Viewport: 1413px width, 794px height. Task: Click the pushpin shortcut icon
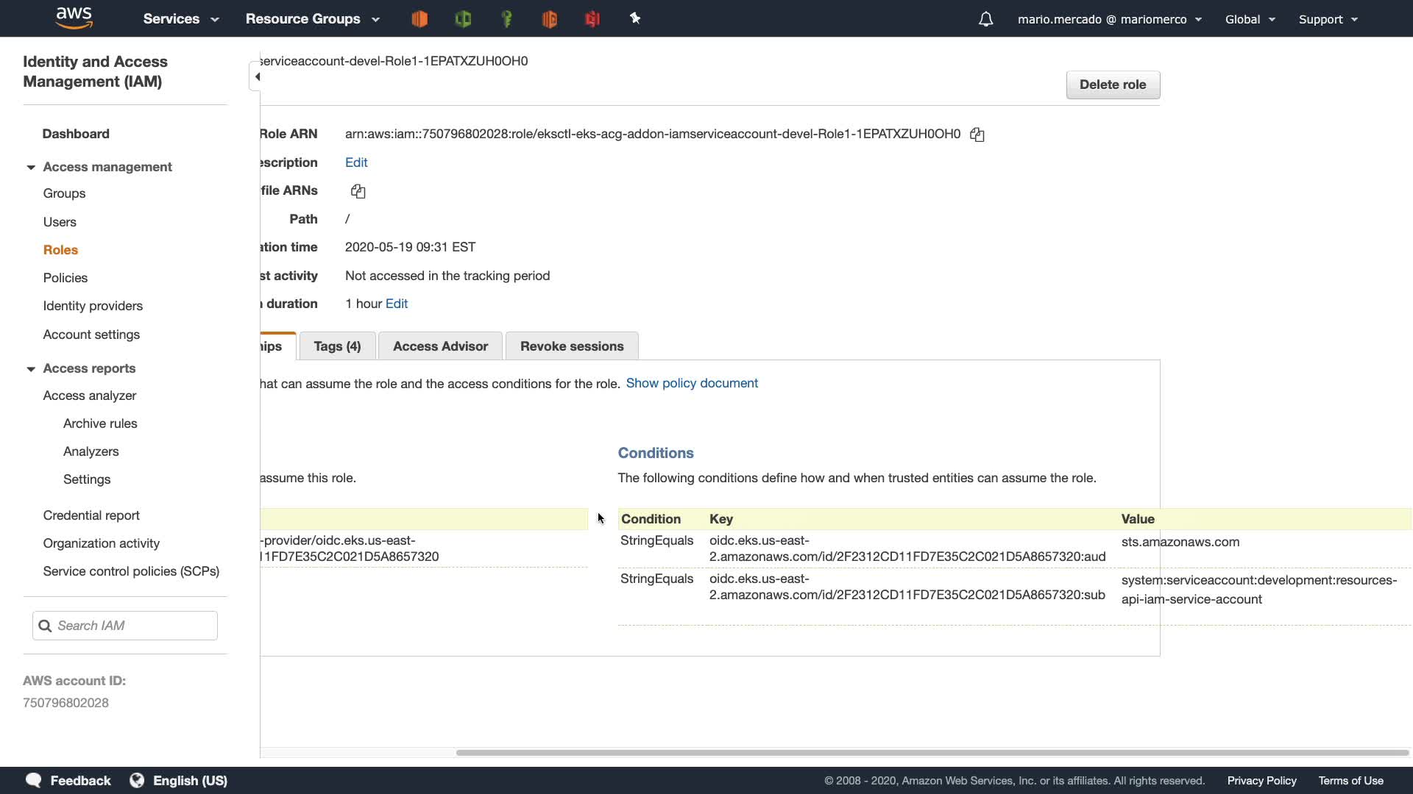[x=635, y=19]
